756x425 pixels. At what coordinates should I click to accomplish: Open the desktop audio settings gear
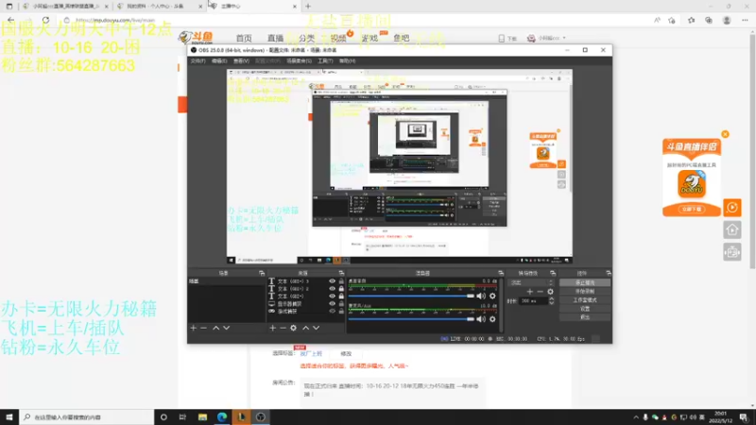tap(492, 296)
